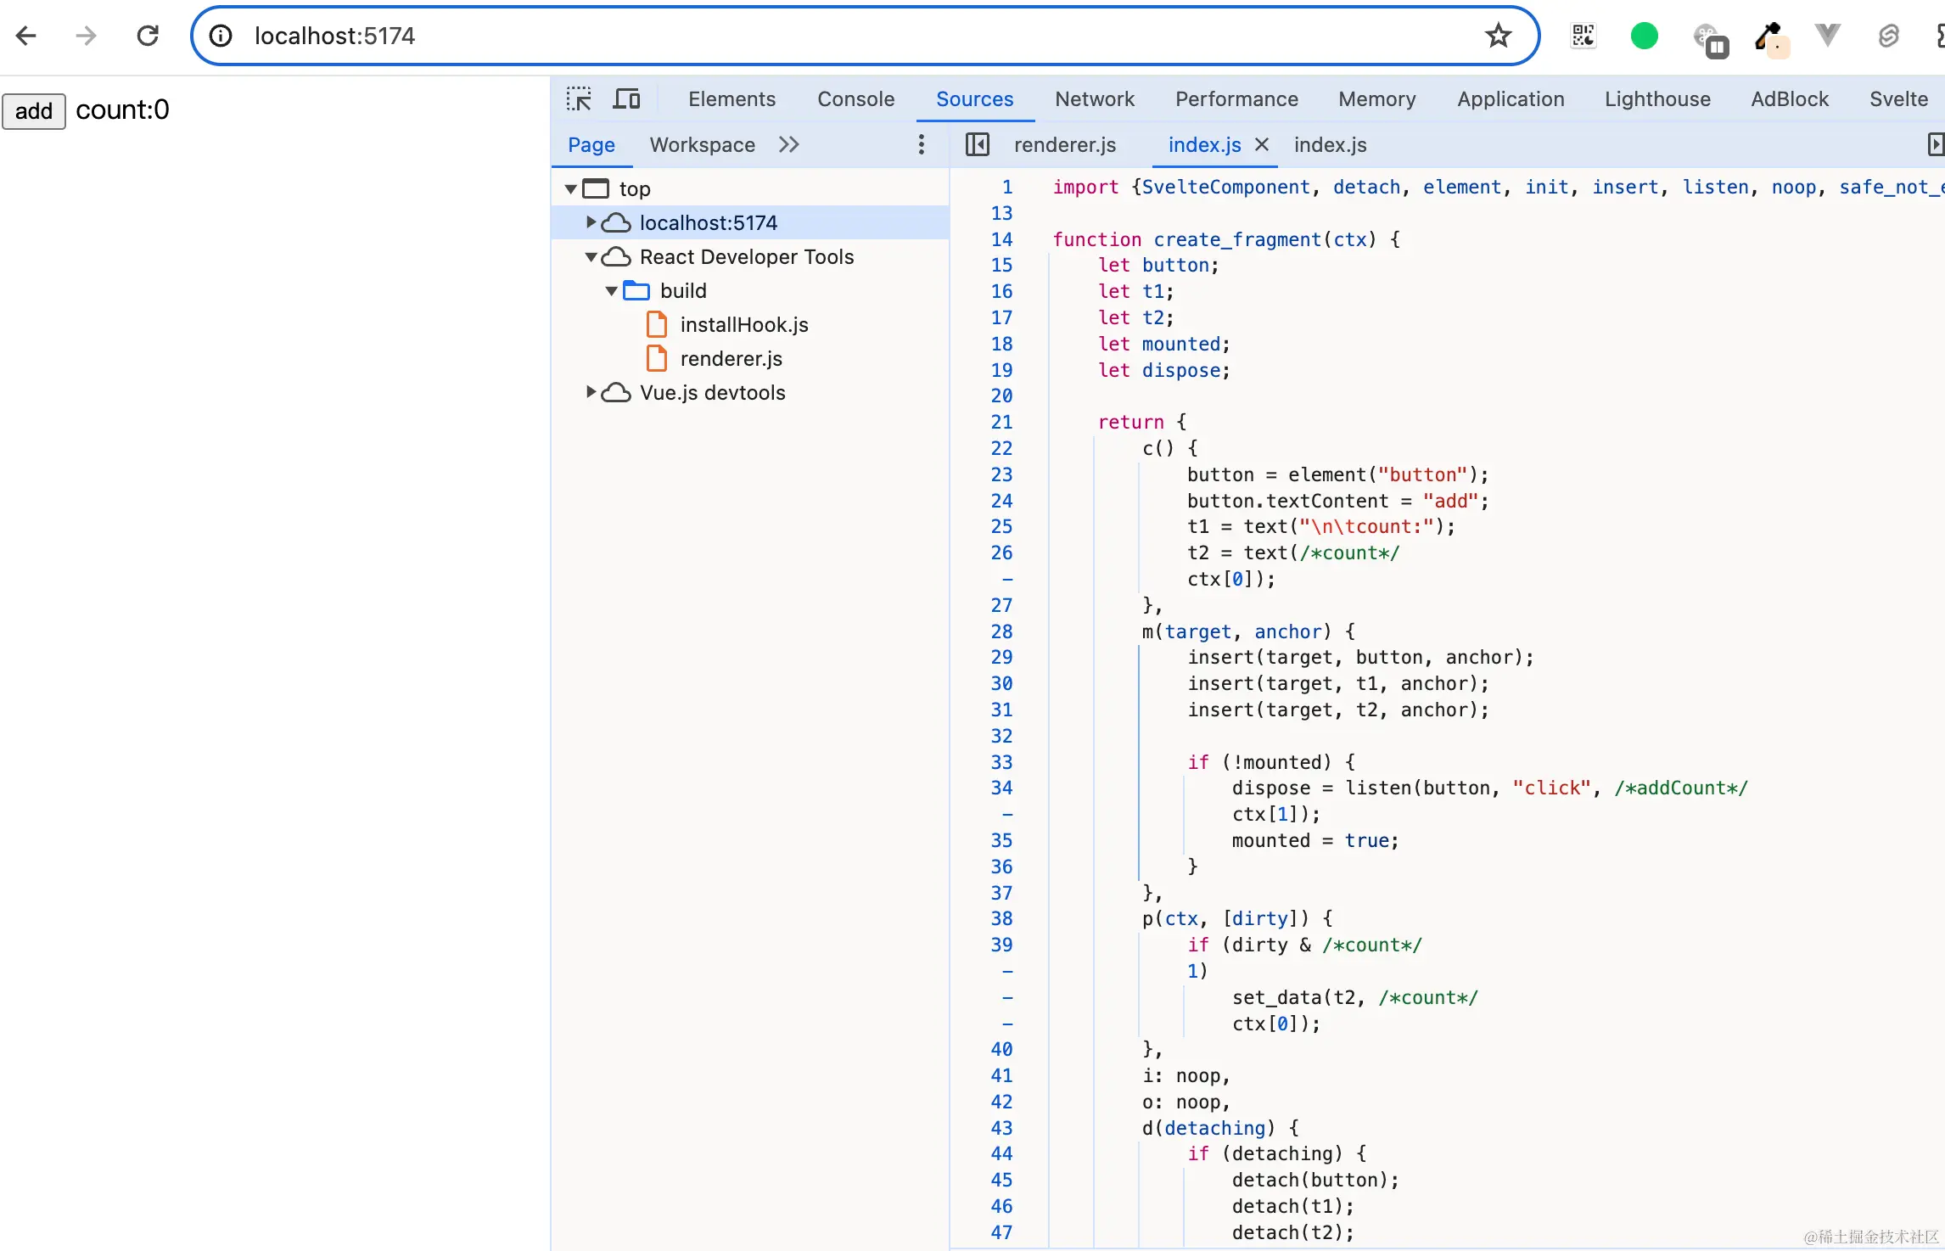This screenshot has width=1945, height=1251.
Task: Activate the inspect element picker icon
Action: (579, 99)
